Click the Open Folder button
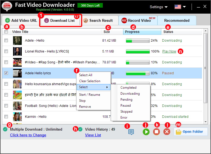Image resolution: width=211 pixels, height=154 pixels. (191, 132)
